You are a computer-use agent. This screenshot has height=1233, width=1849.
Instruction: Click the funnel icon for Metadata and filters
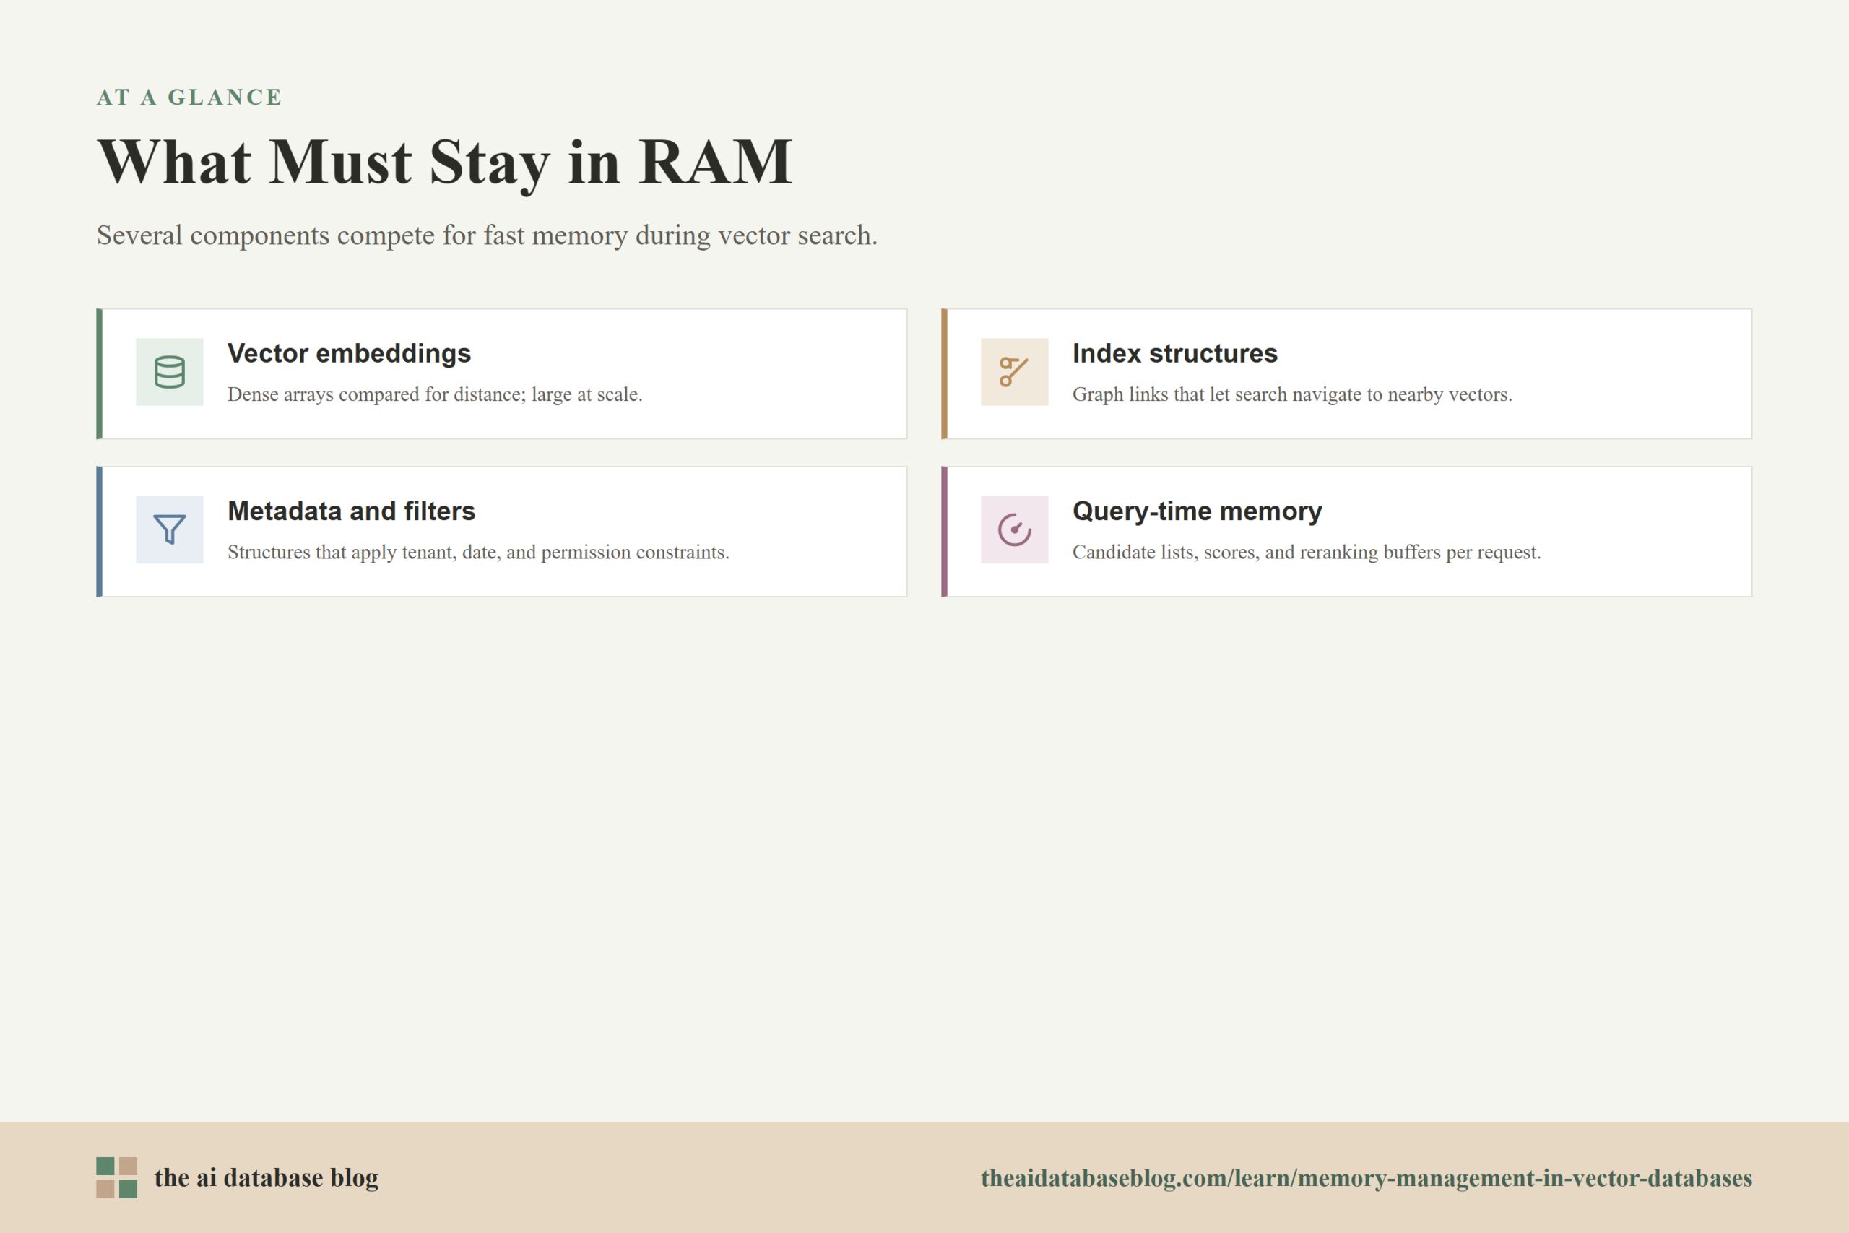(169, 529)
